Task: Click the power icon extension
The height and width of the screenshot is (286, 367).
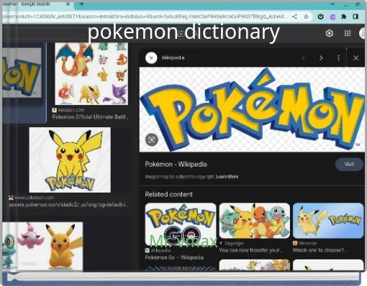Action: (x=320, y=17)
